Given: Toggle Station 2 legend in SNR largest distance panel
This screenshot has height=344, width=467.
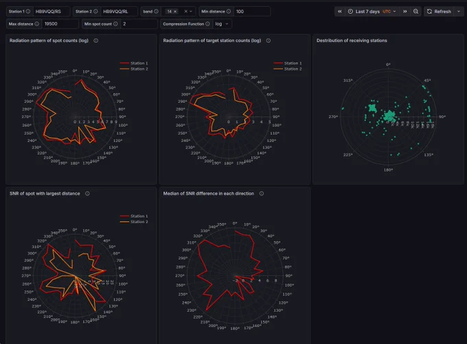Looking at the screenshot, I should point(134,222).
